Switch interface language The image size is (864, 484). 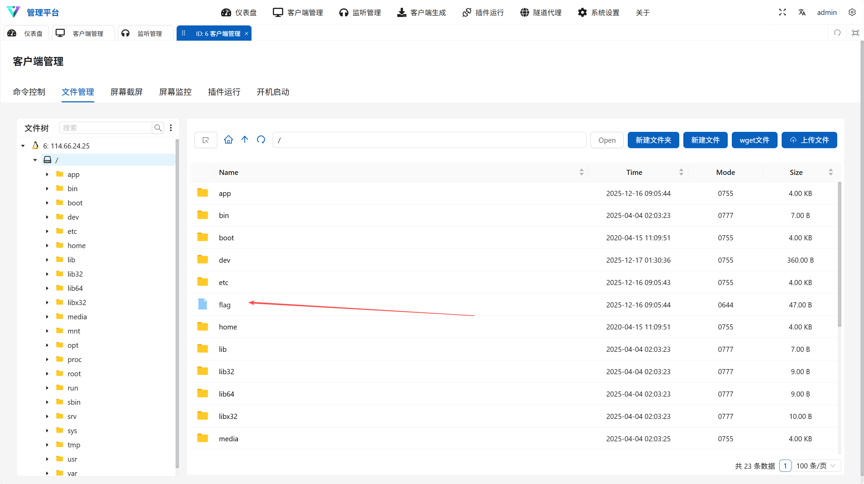[802, 12]
